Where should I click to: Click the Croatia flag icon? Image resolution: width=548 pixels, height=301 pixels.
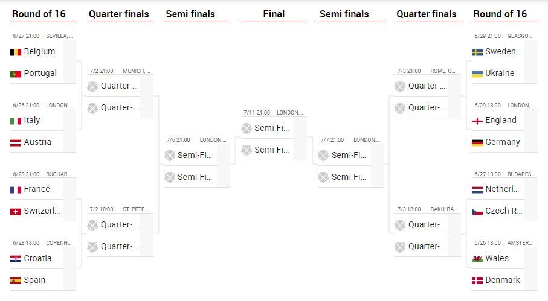click(16, 259)
